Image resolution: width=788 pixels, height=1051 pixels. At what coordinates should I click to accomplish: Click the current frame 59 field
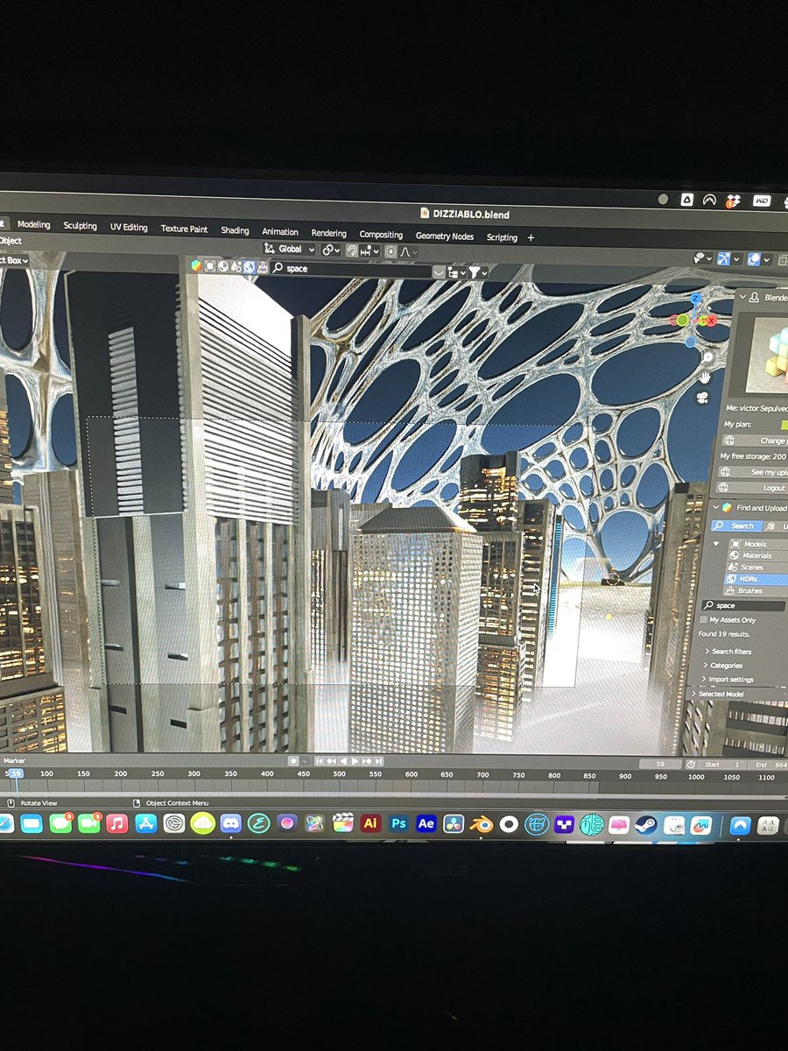(x=660, y=765)
